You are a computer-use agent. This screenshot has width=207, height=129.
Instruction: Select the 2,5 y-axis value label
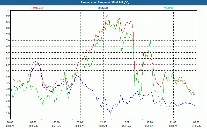tap(8, 95)
